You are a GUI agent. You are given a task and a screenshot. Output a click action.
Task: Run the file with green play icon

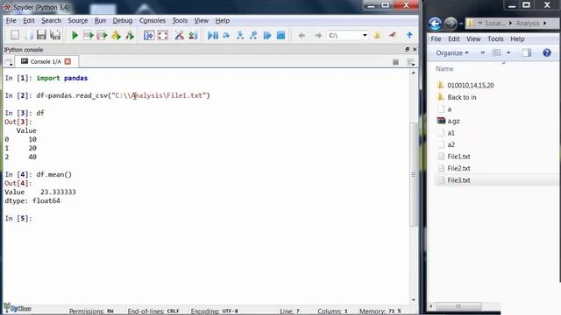coord(75,35)
